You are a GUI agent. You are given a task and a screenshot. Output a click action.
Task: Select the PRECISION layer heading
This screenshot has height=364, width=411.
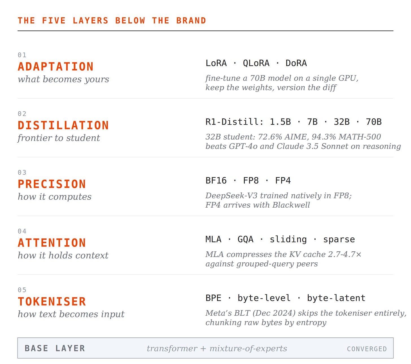[x=52, y=184]
